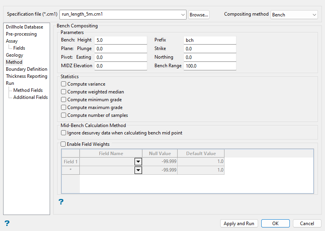Open the new row field name dropdown

tap(138, 170)
